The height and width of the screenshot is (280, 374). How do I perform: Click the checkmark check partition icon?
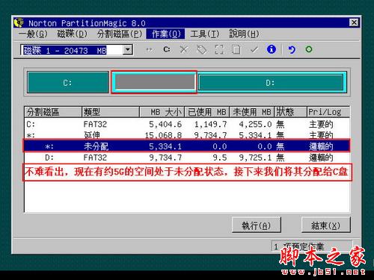coord(254,49)
